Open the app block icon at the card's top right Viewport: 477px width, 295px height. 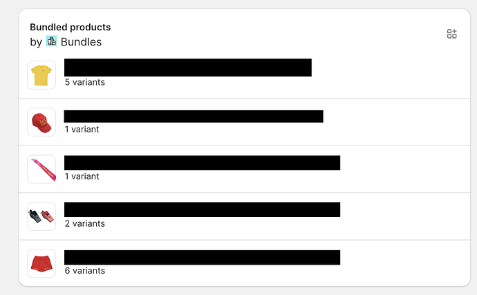tap(452, 34)
